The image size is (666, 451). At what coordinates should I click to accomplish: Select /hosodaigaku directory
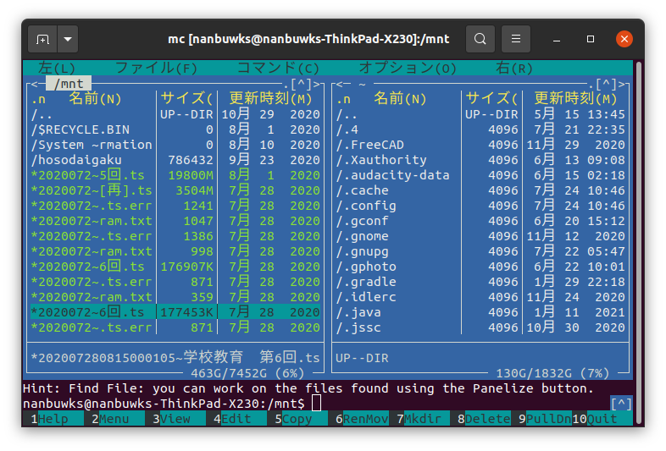pyautogui.click(x=175, y=160)
